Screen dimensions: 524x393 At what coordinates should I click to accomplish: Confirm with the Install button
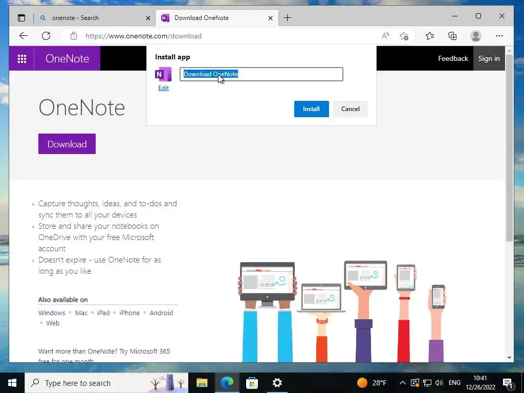click(312, 109)
